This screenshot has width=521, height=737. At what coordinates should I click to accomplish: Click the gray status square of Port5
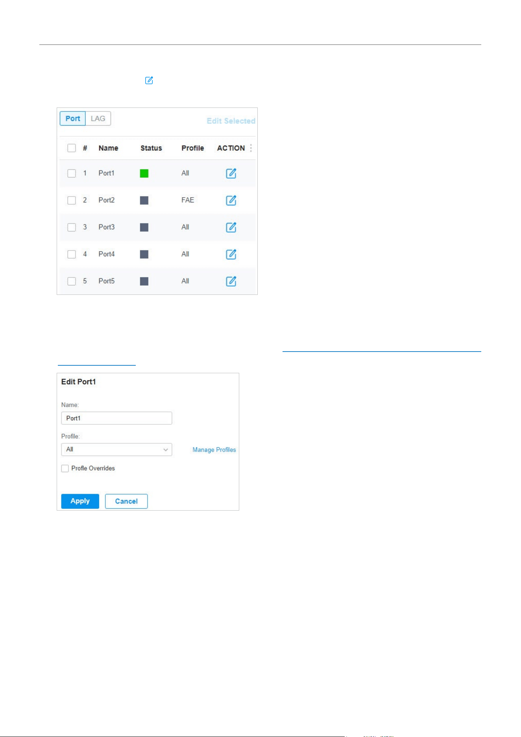point(144,281)
